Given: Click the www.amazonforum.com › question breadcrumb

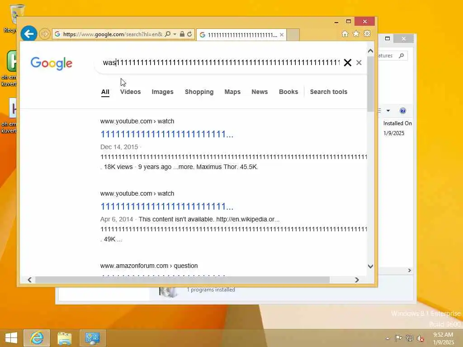Looking at the screenshot, I should coord(149,266).
